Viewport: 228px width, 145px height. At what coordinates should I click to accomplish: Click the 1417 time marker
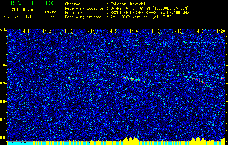[156, 31]
